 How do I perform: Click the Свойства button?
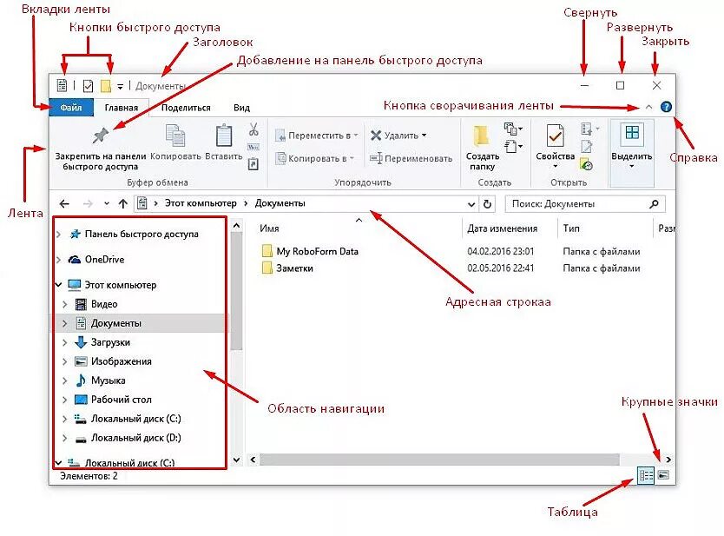pyautogui.click(x=555, y=147)
